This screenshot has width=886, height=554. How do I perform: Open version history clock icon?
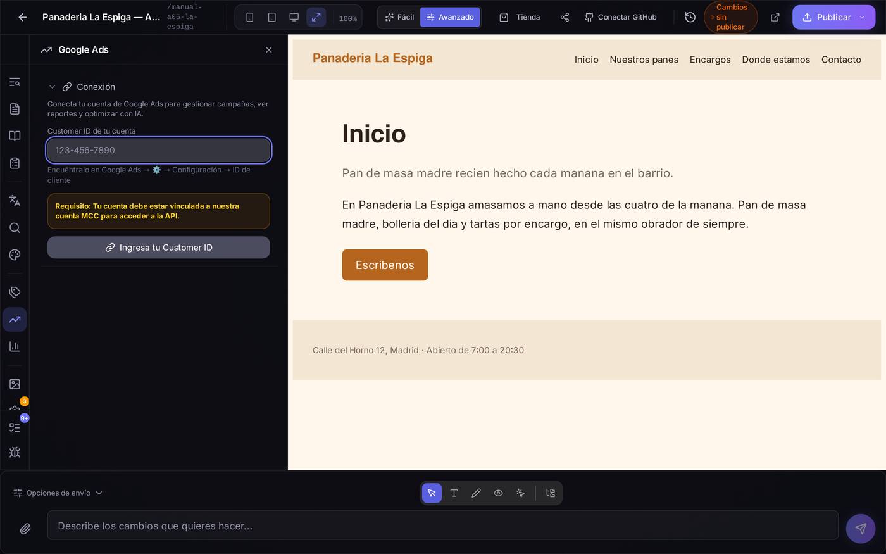[x=690, y=17]
